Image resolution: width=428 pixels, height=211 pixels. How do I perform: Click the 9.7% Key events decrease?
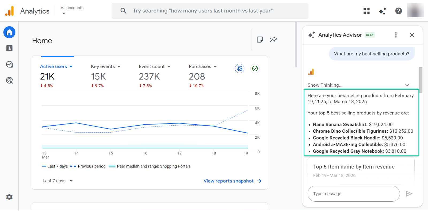(x=97, y=86)
